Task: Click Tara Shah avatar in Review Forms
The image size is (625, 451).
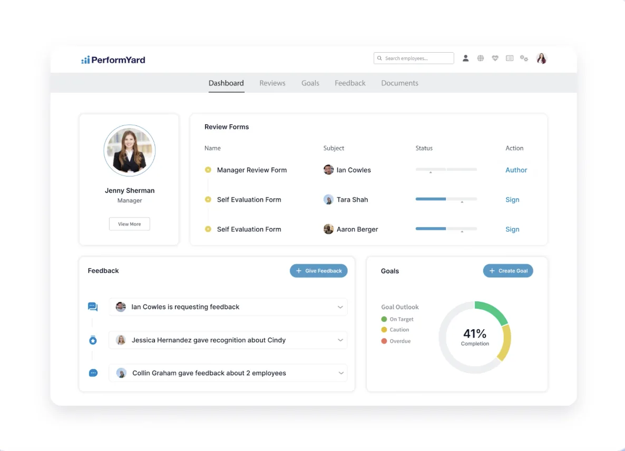Action: 328,199
